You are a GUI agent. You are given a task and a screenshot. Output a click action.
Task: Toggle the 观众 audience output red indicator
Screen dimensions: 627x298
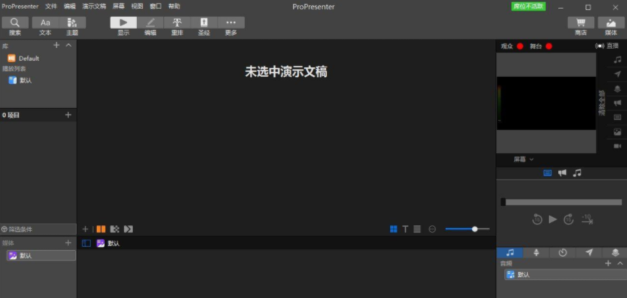click(x=520, y=47)
